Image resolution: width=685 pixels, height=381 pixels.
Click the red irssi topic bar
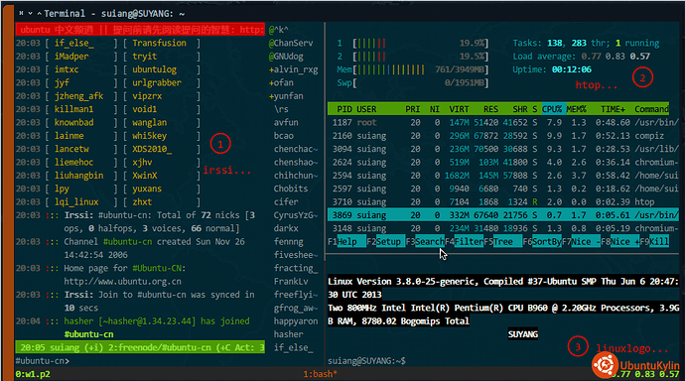(140, 30)
